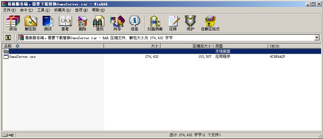
Task: Expand the archive path dropdown arrow
Action: pyautogui.click(x=317, y=38)
